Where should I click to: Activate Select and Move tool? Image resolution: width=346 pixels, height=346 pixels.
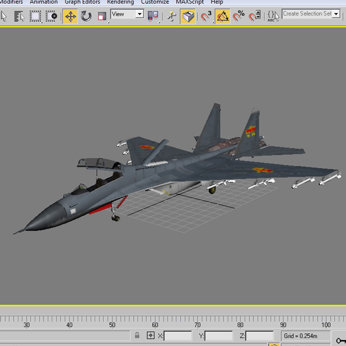coord(70,16)
